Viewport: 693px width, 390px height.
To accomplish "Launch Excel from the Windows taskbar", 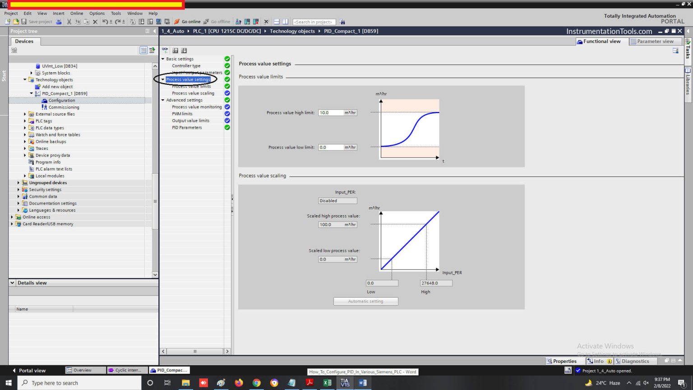I will coord(327,383).
